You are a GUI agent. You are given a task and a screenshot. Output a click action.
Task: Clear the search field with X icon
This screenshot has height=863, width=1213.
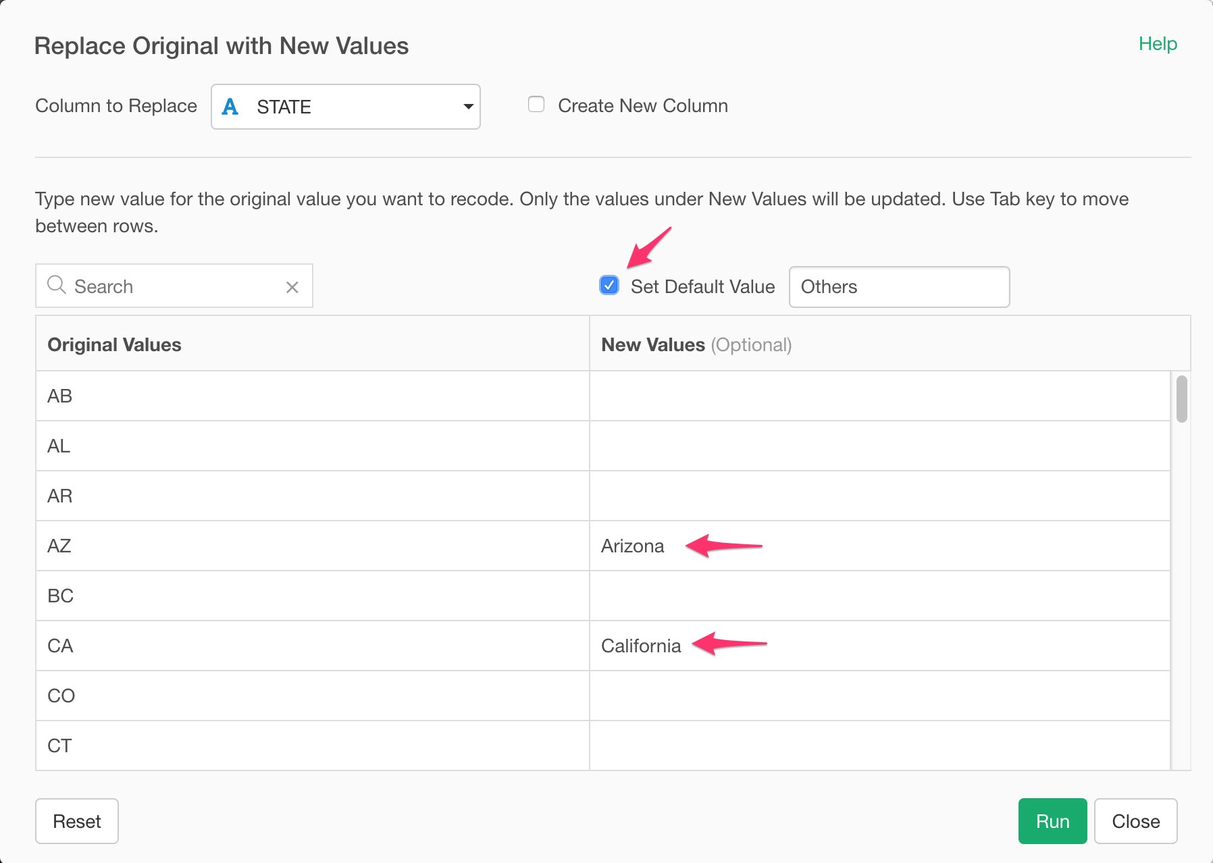292,287
